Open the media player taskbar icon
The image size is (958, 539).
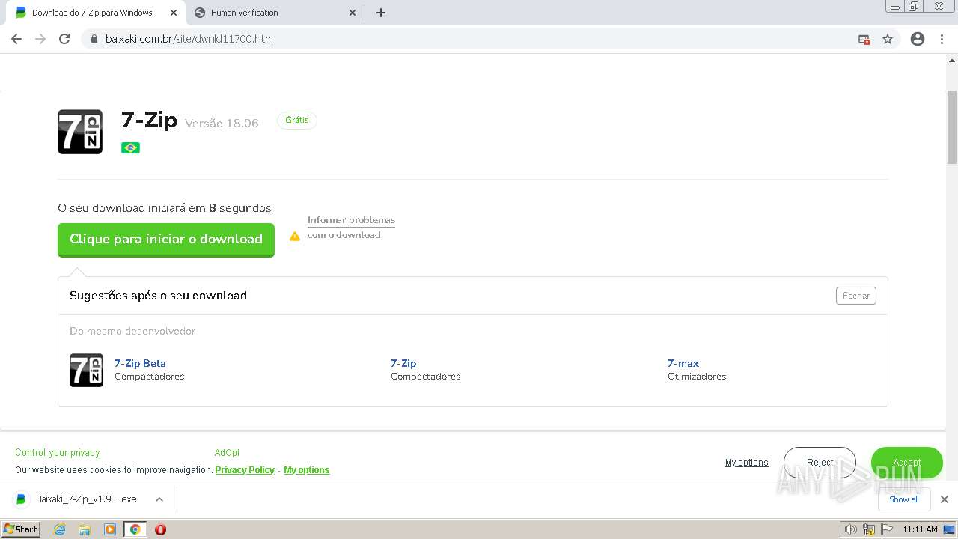110,529
